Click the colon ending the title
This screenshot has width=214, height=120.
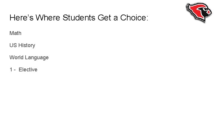click(x=146, y=18)
